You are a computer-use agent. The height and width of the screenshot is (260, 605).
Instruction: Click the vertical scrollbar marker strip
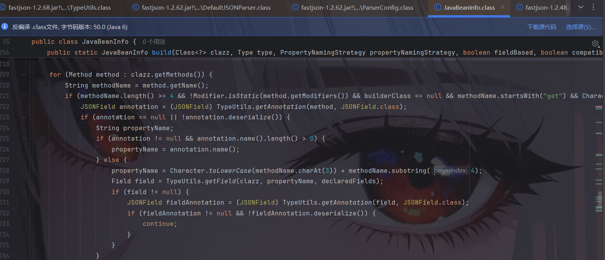[x=599, y=155]
